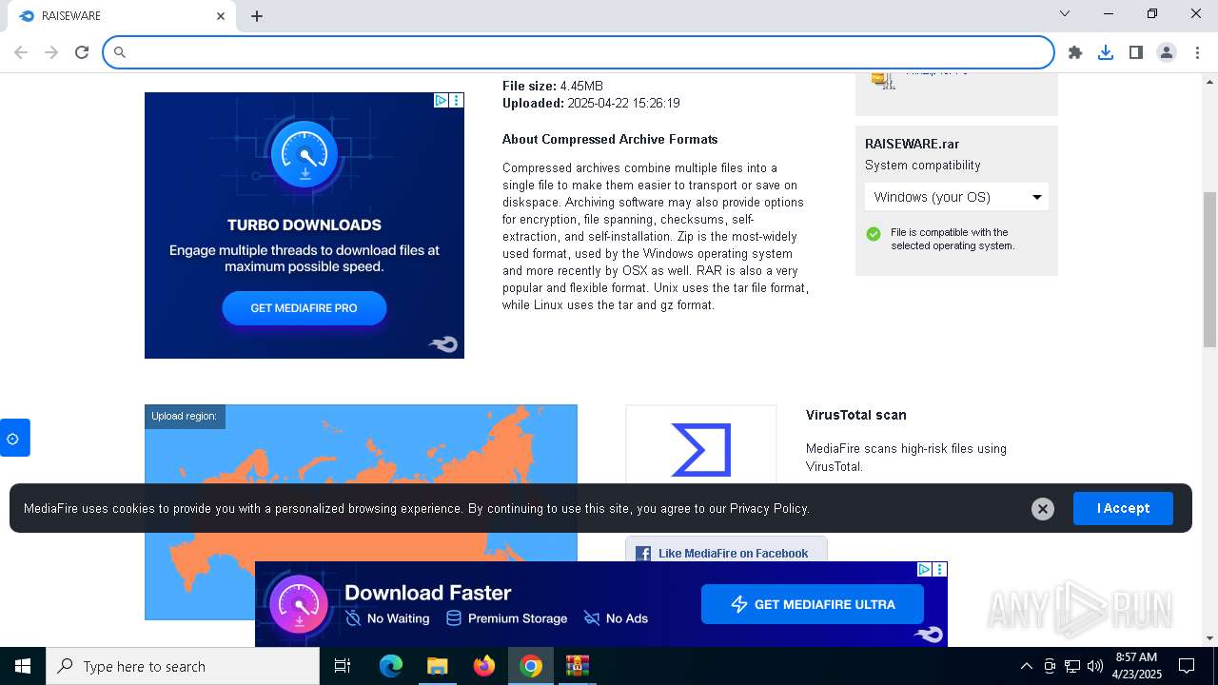Toggle the Chrome side panel icon
Viewport: 1218px width, 685px height.
point(1136,52)
